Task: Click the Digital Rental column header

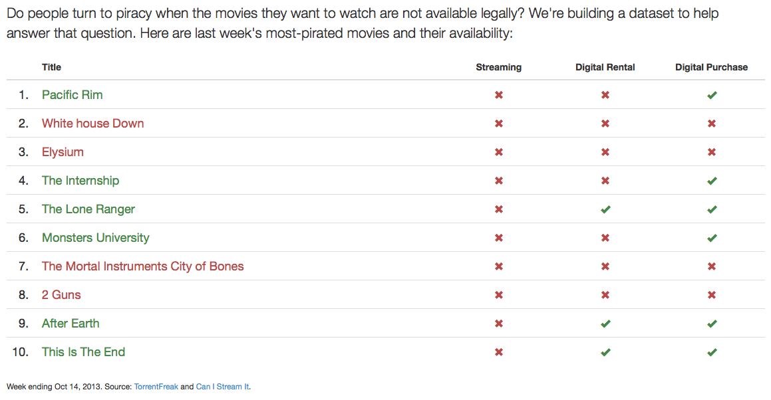Action: pyautogui.click(x=605, y=67)
